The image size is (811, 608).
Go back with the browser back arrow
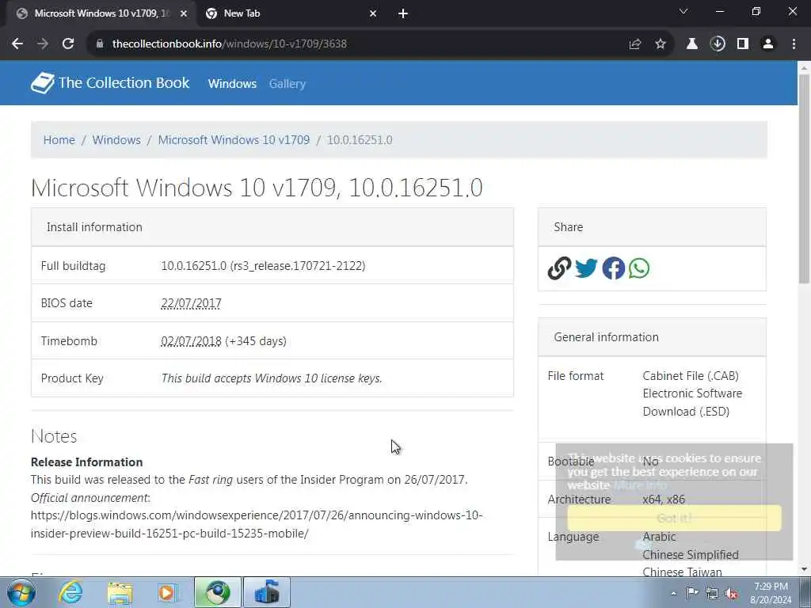[17, 44]
